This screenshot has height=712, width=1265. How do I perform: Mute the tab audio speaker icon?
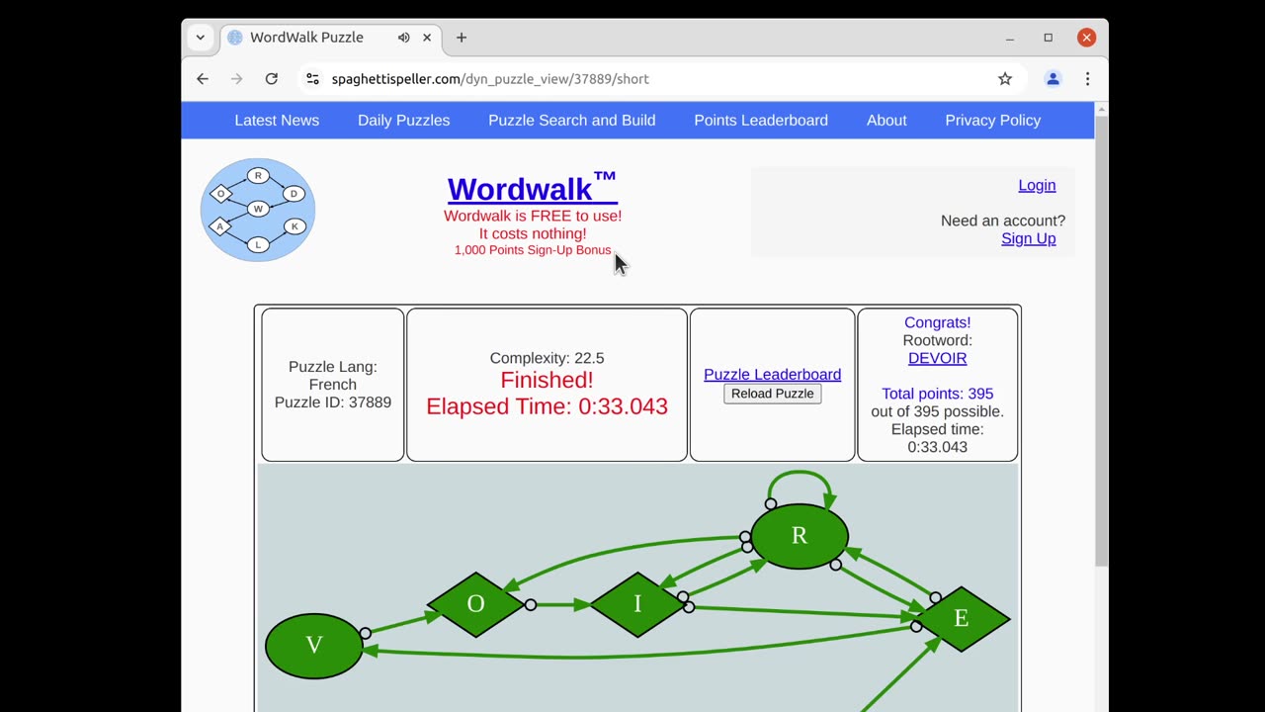(x=403, y=38)
